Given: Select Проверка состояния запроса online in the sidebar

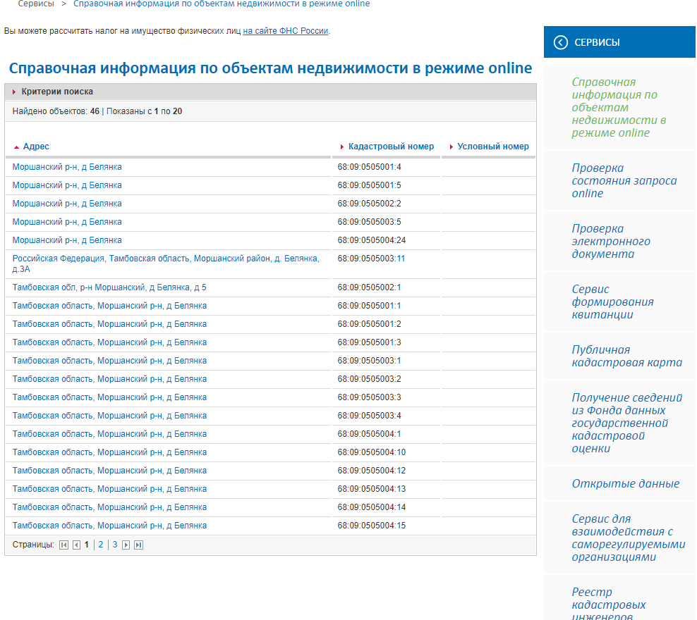Looking at the screenshot, I should (x=624, y=180).
